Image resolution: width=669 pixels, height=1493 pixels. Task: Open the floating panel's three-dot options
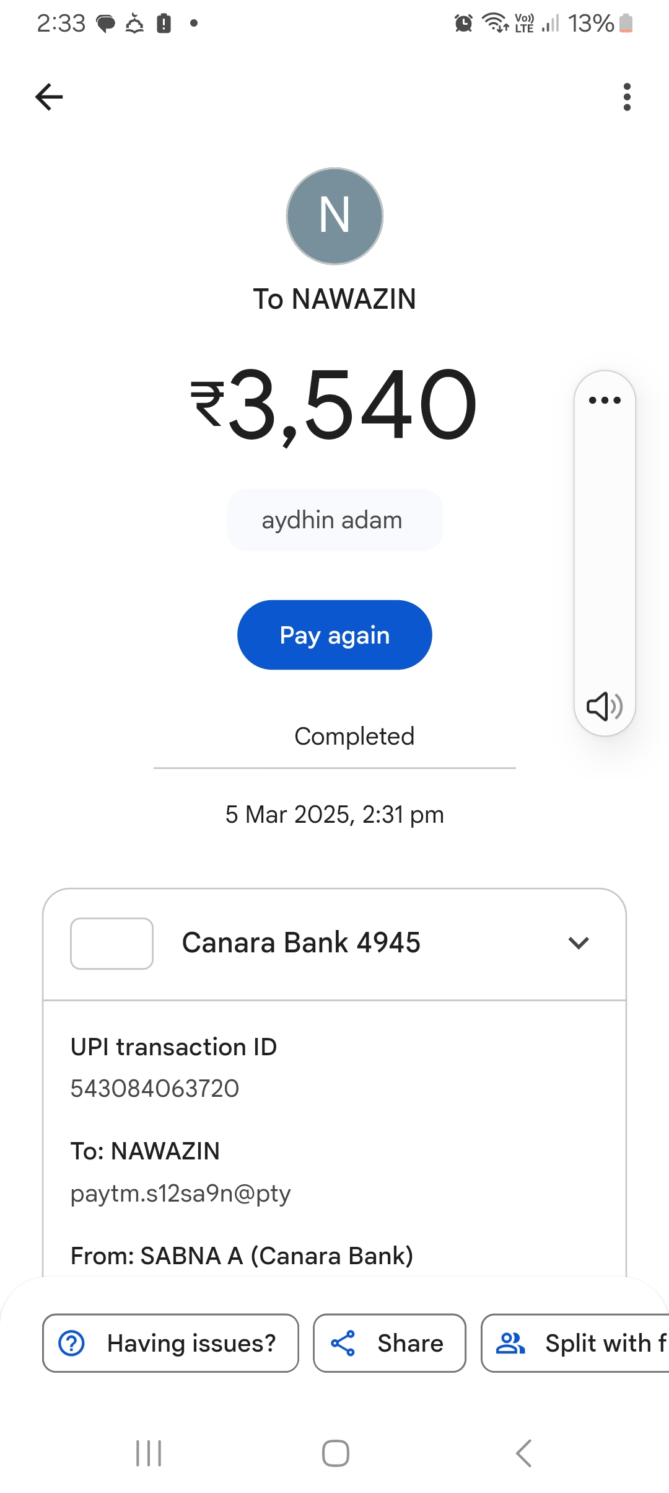pos(605,400)
